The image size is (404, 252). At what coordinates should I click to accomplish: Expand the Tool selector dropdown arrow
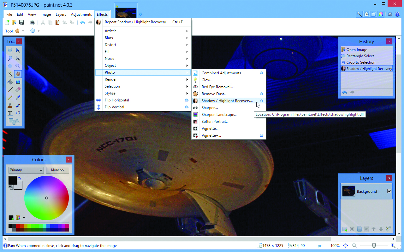[23, 31]
